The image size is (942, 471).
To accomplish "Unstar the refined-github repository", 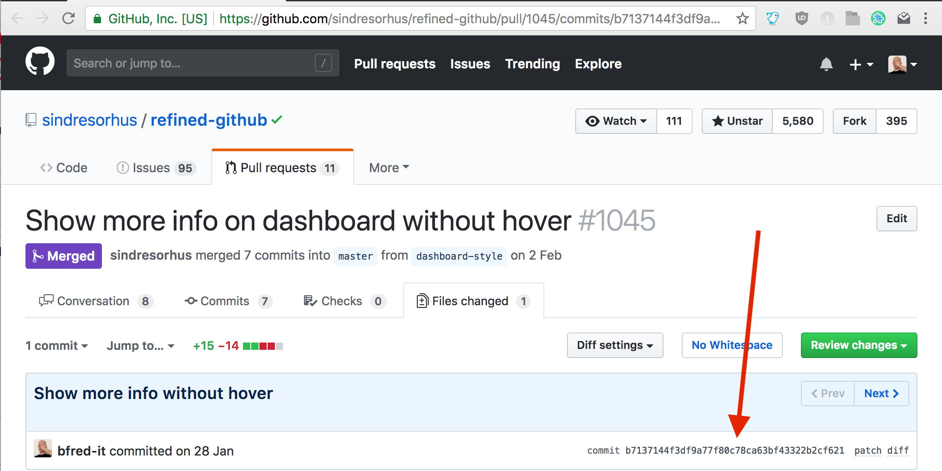I will (737, 121).
